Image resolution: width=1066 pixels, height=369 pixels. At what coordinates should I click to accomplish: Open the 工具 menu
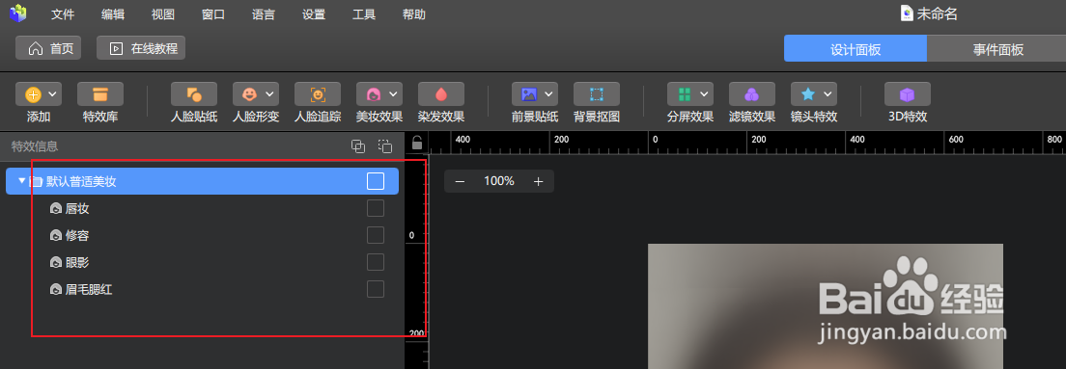point(364,14)
